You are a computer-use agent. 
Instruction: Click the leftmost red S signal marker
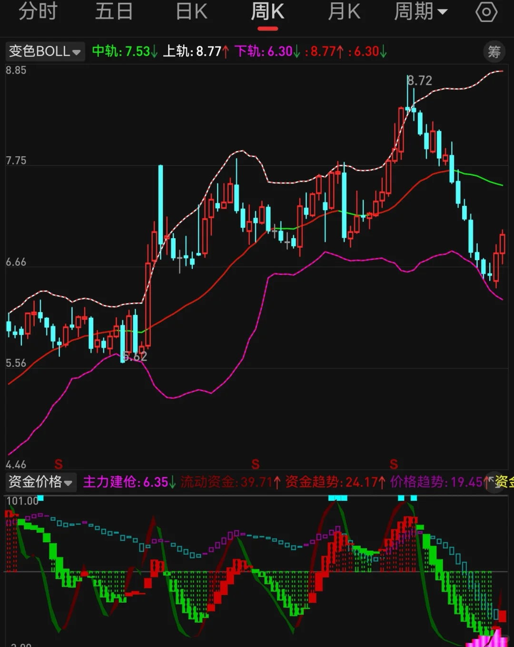[59, 464]
